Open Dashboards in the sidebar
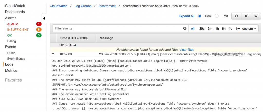 (x=15, y=12)
